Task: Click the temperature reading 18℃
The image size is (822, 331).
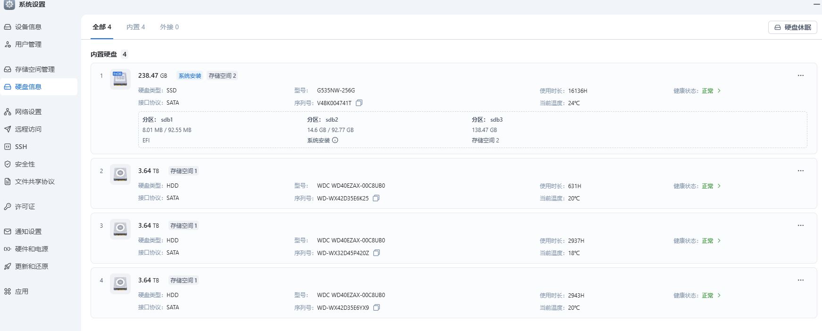Action: tap(574, 253)
